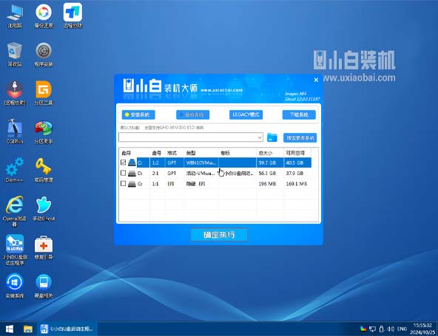Click the 196 MB size cell
The width and height of the screenshot is (438, 336).
[267, 184]
